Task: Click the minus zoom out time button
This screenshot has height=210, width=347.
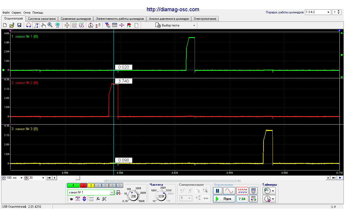Action: click(x=3, y=178)
